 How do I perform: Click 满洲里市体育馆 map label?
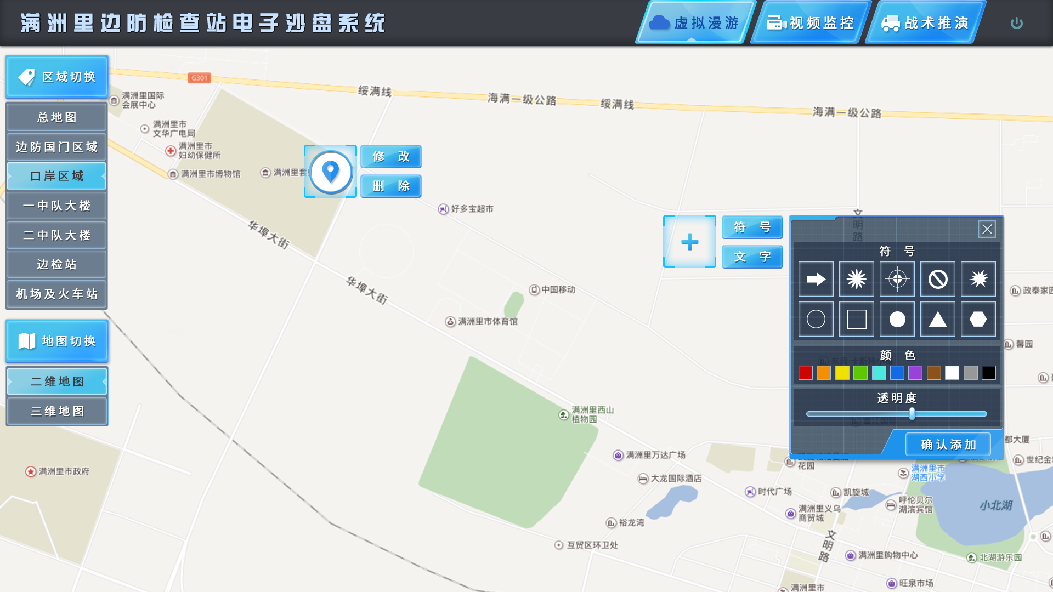pos(488,322)
